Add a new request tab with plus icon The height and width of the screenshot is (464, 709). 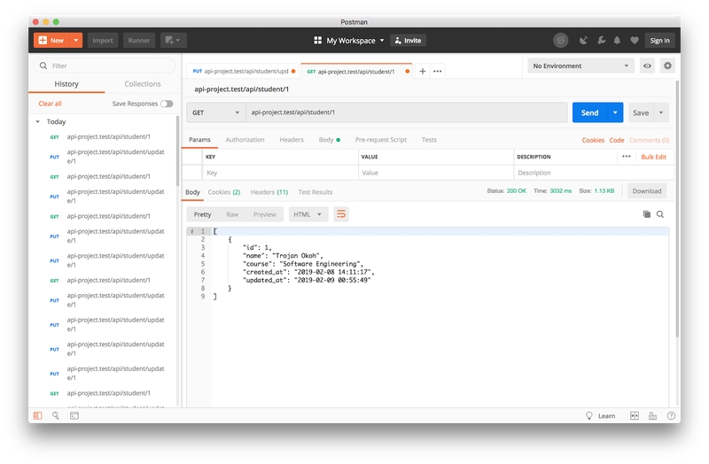pyautogui.click(x=423, y=71)
